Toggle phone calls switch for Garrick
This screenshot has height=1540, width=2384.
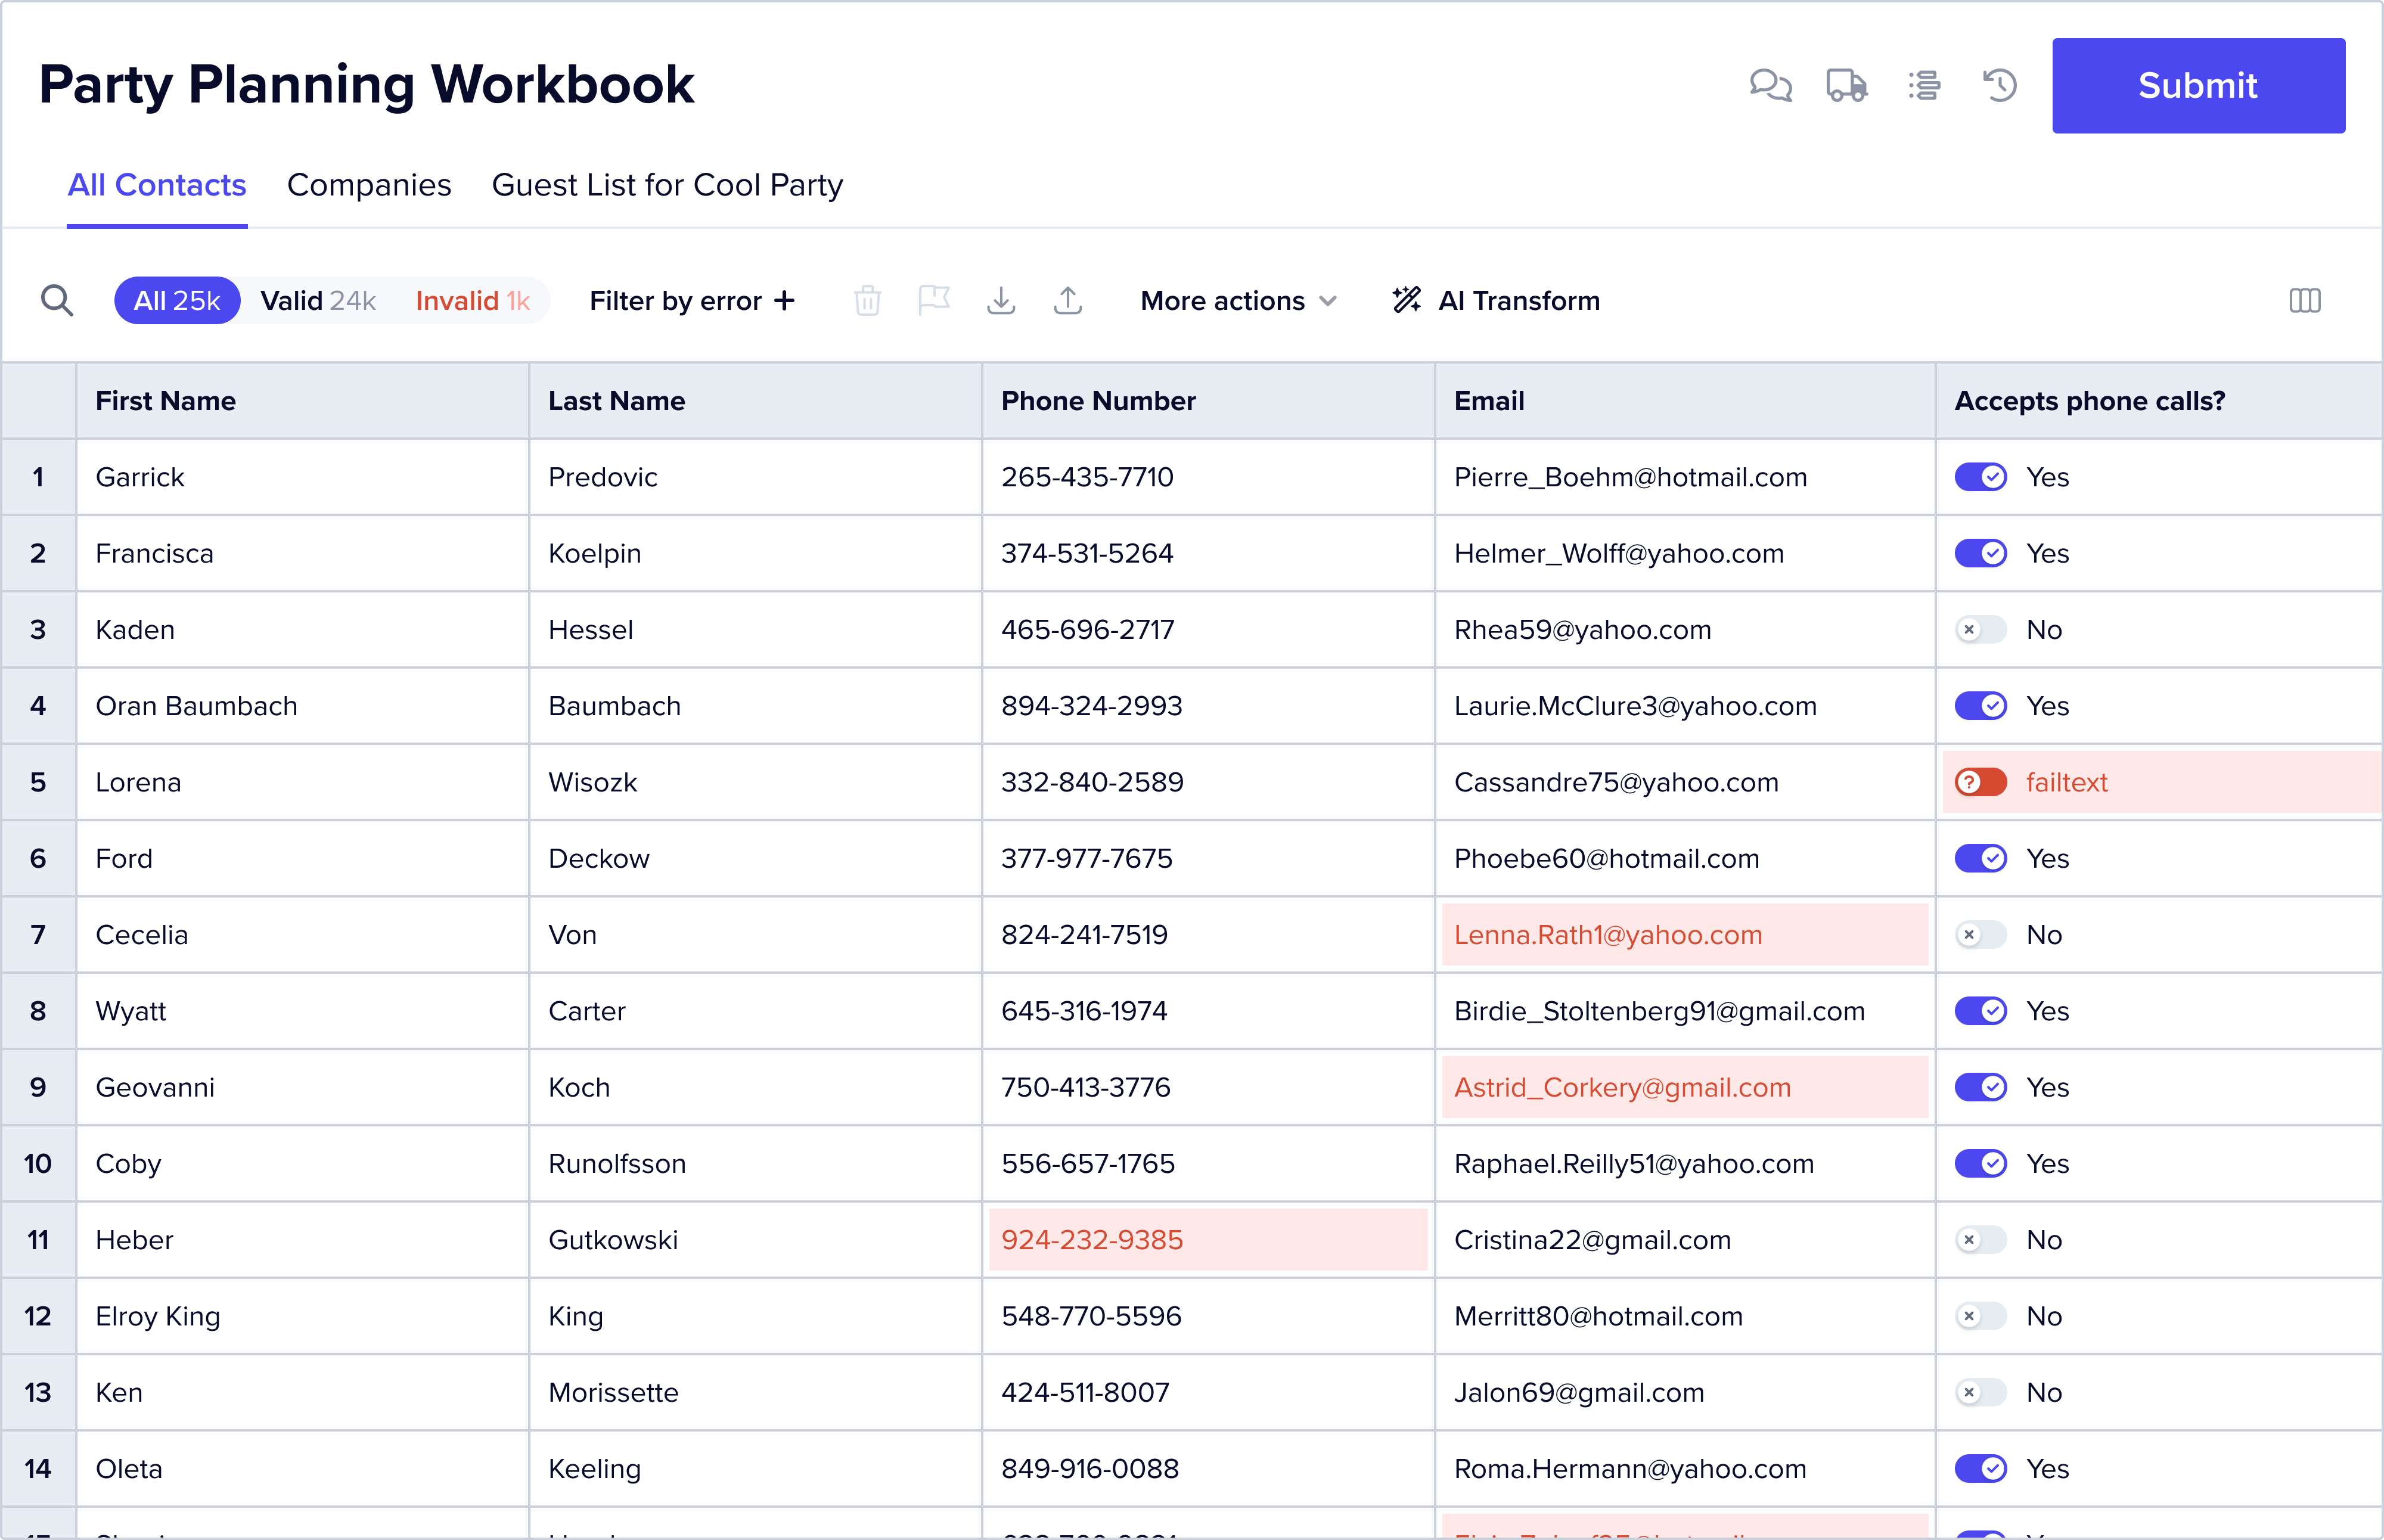tap(1980, 477)
